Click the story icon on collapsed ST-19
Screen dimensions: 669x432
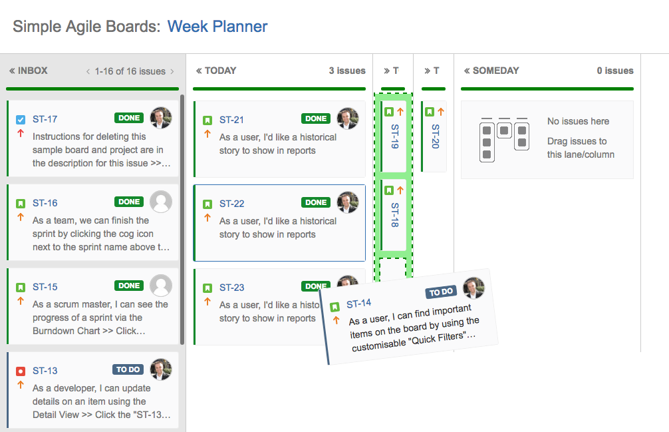pyautogui.click(x=388, y=112)
